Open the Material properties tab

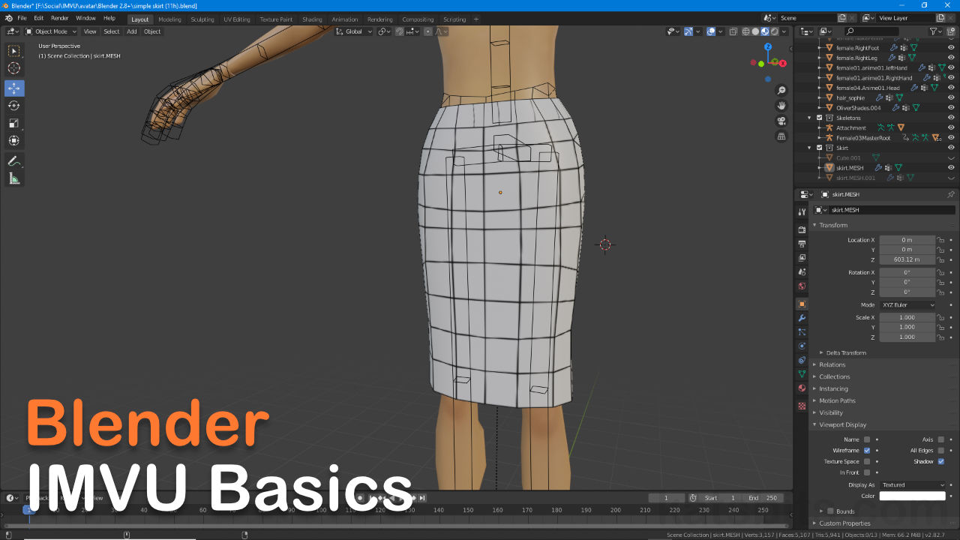coord(802,388)
